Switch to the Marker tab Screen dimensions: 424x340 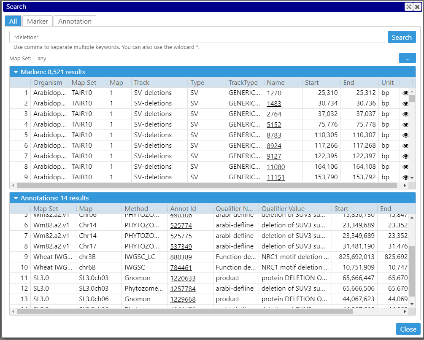pyautogui.click(x=37, y=22)
